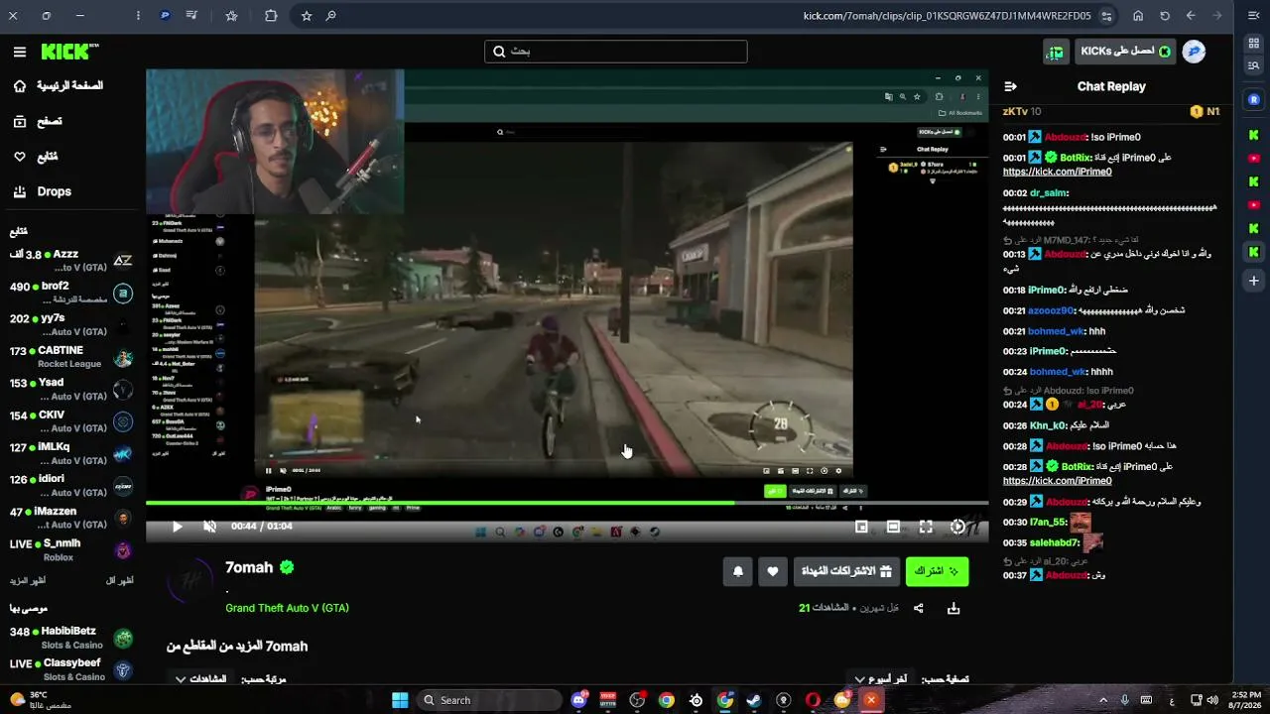Viewport: 1270px width, 714px height.
Task: Open the Grand Theft Auto V category link
Action: pyautogui.click(x=287, y=608)
